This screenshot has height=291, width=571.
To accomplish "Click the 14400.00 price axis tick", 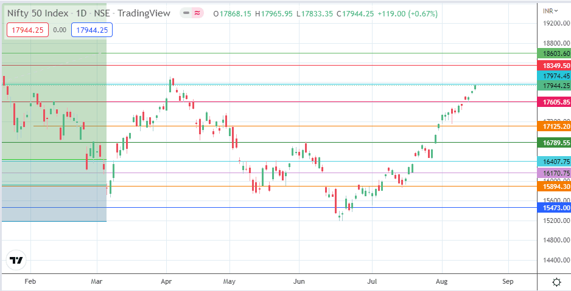I will [555, 260].
